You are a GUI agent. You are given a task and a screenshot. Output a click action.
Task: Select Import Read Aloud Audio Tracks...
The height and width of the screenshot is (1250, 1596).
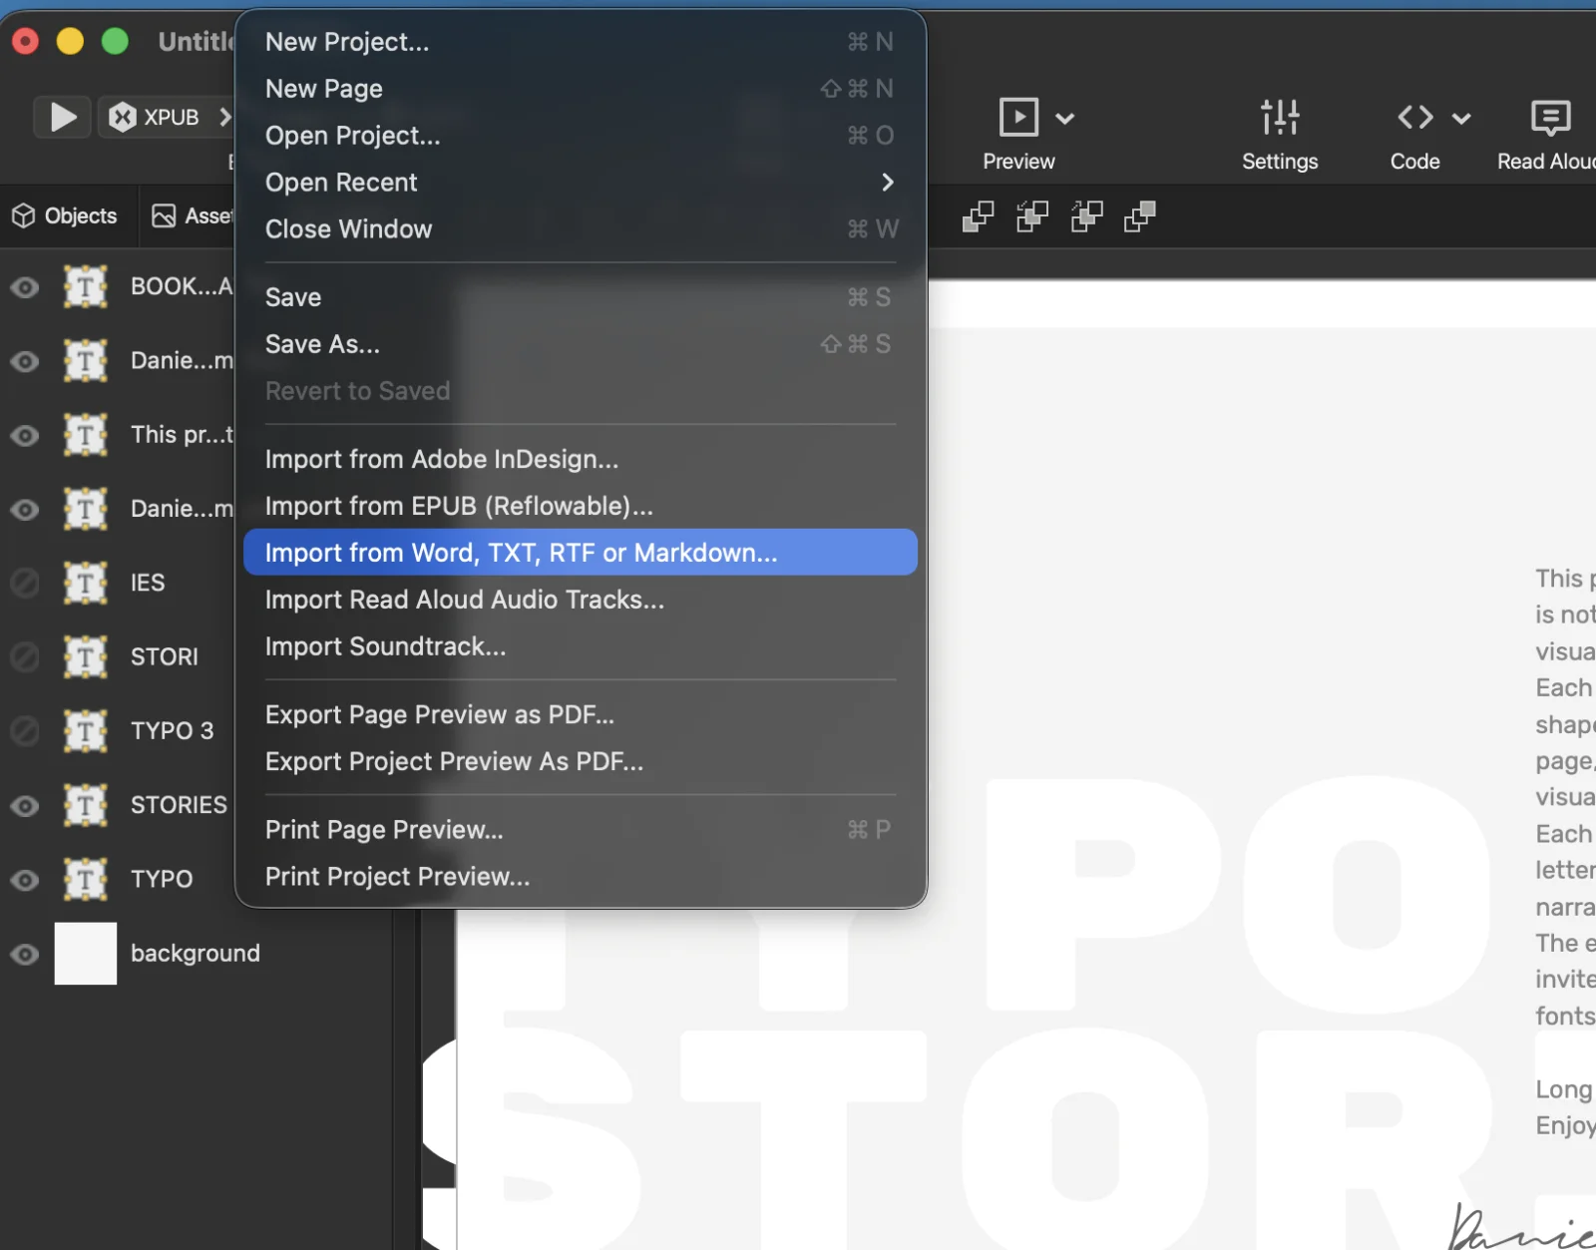tap(580, 600)
